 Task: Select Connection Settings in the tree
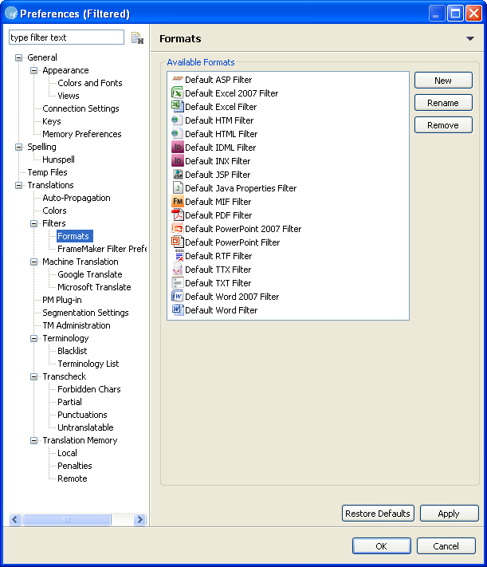point(81,108)
